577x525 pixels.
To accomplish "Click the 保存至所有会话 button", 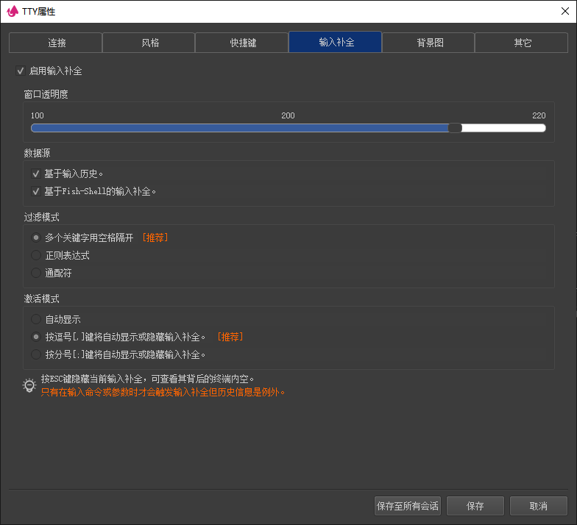I will (x=407, y=506).
